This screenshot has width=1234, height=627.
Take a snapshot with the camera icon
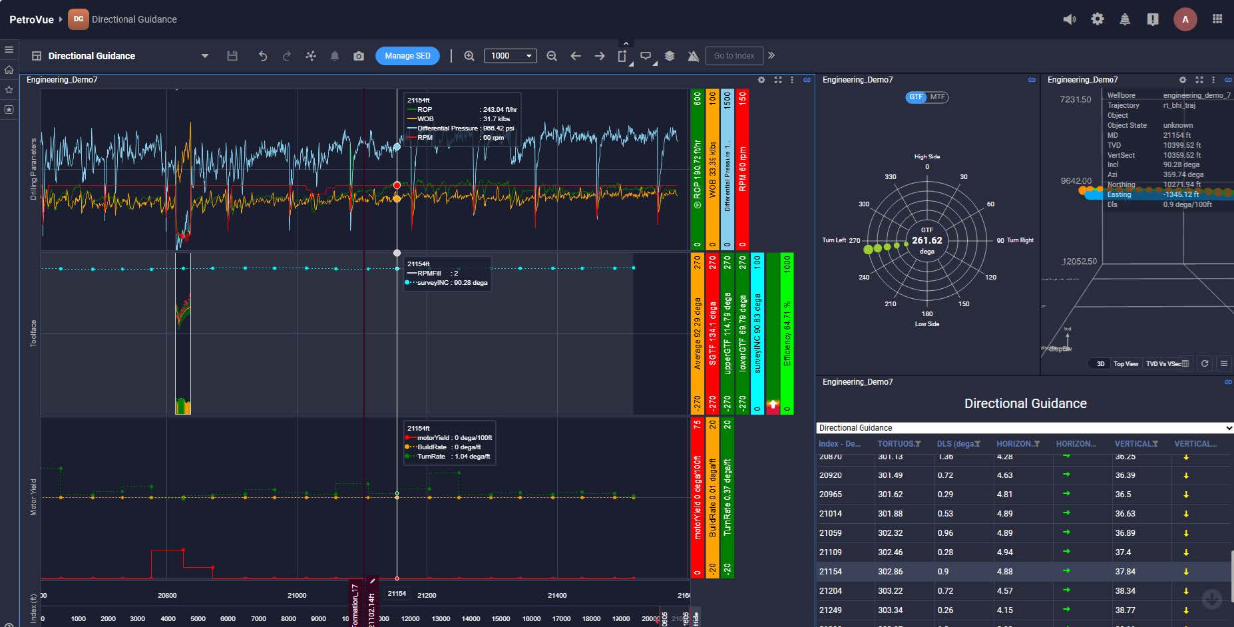[x=359, y=56]
